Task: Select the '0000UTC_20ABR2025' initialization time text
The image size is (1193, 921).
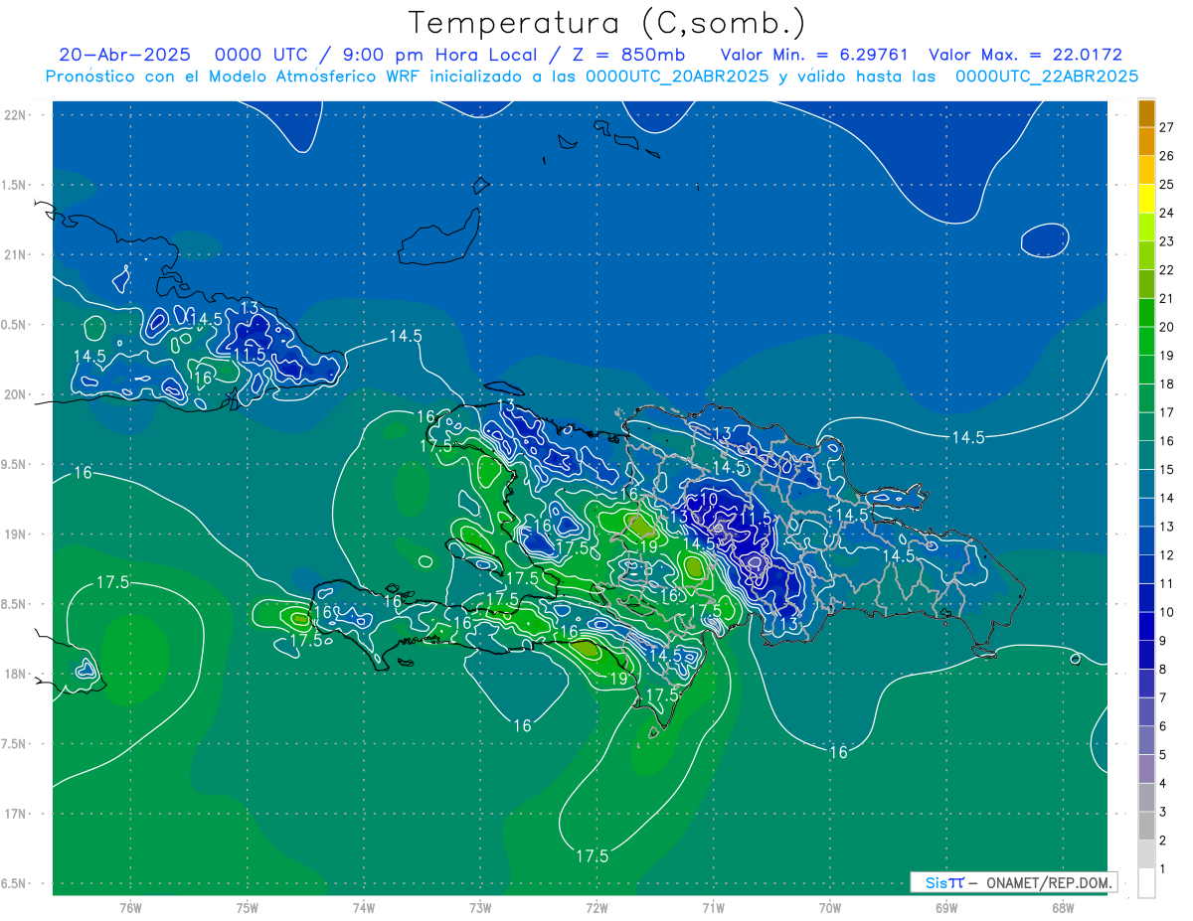Action: (x=678, y=77)
